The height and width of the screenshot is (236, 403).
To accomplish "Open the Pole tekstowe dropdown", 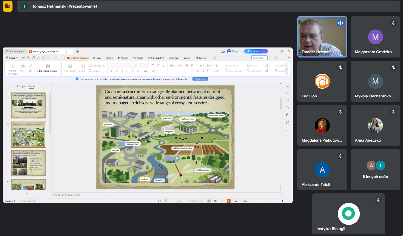I will pos(235,71).
